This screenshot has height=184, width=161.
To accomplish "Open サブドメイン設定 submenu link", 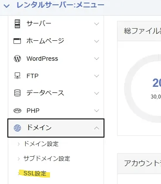I will (x=47, y=158).
